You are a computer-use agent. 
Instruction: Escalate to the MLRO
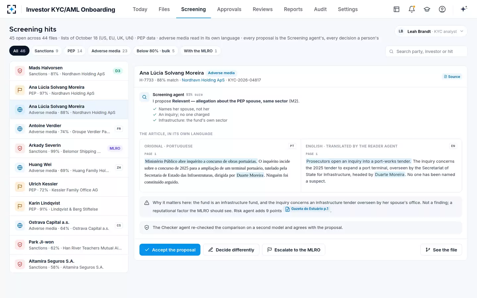point(293,250)
